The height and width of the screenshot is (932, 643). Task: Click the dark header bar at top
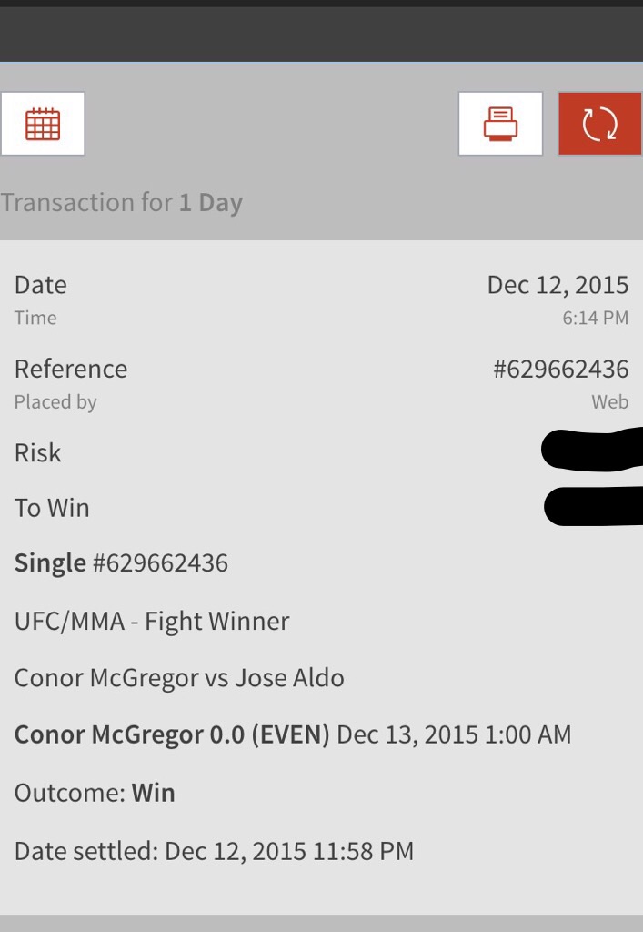(x=321, y=34)
